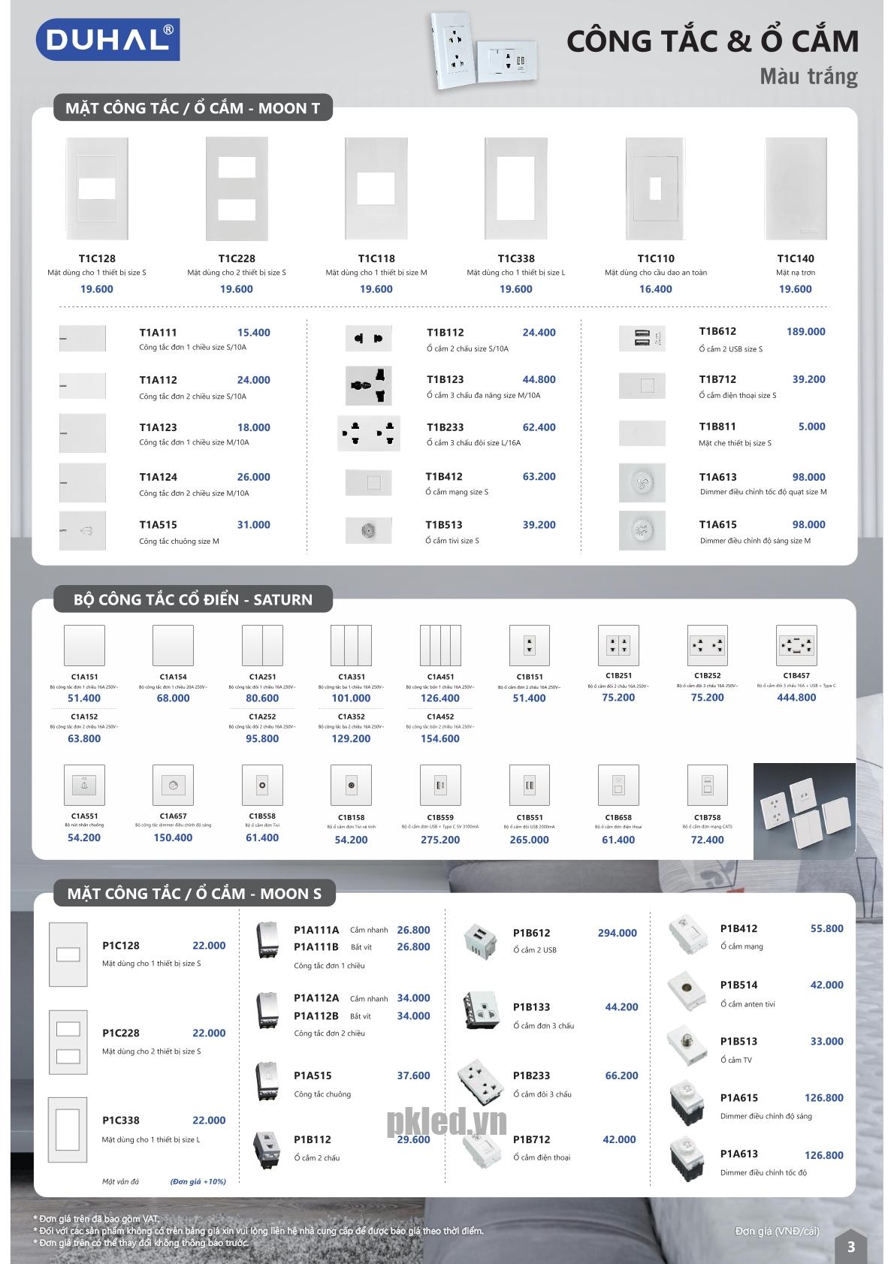894x1264 pixels.
Task: Click the T1C110 safety breaker faceplate image
Action: tap(655, 189)
